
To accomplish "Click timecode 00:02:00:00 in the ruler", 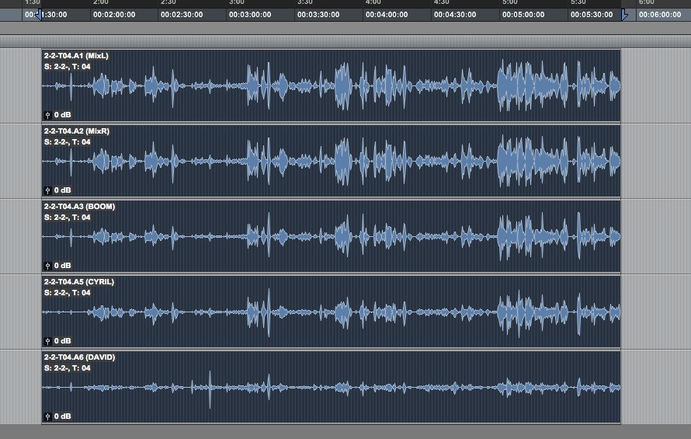I will 113,15.
